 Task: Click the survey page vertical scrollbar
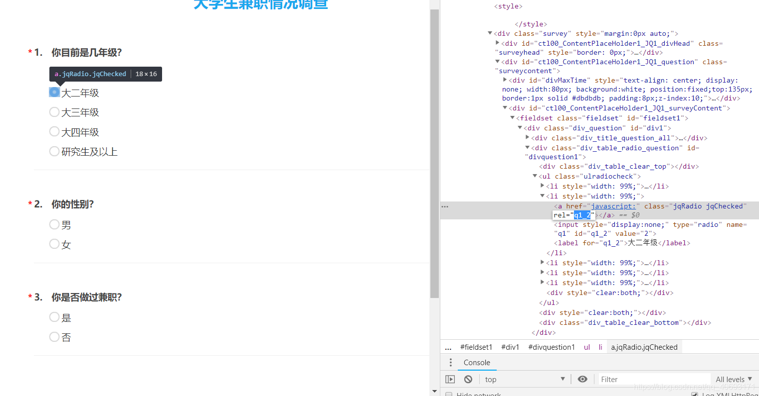point(434,153)
